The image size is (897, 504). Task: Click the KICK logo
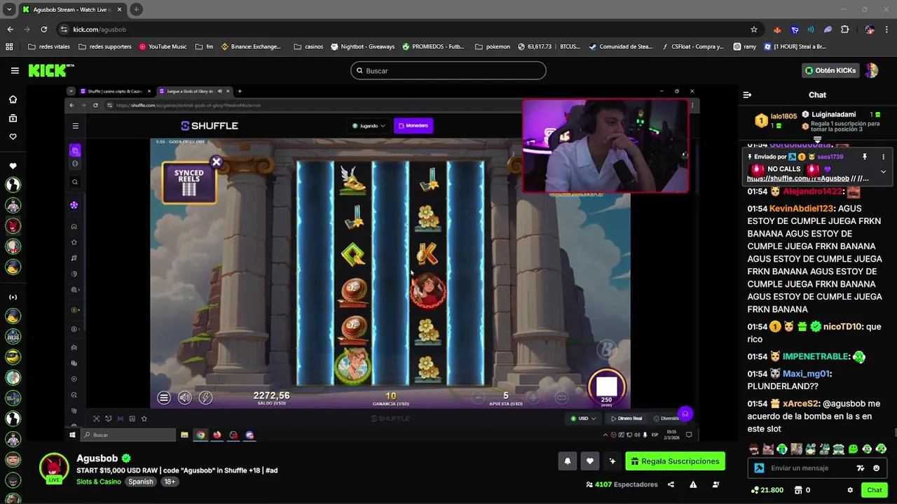[50, 70]
